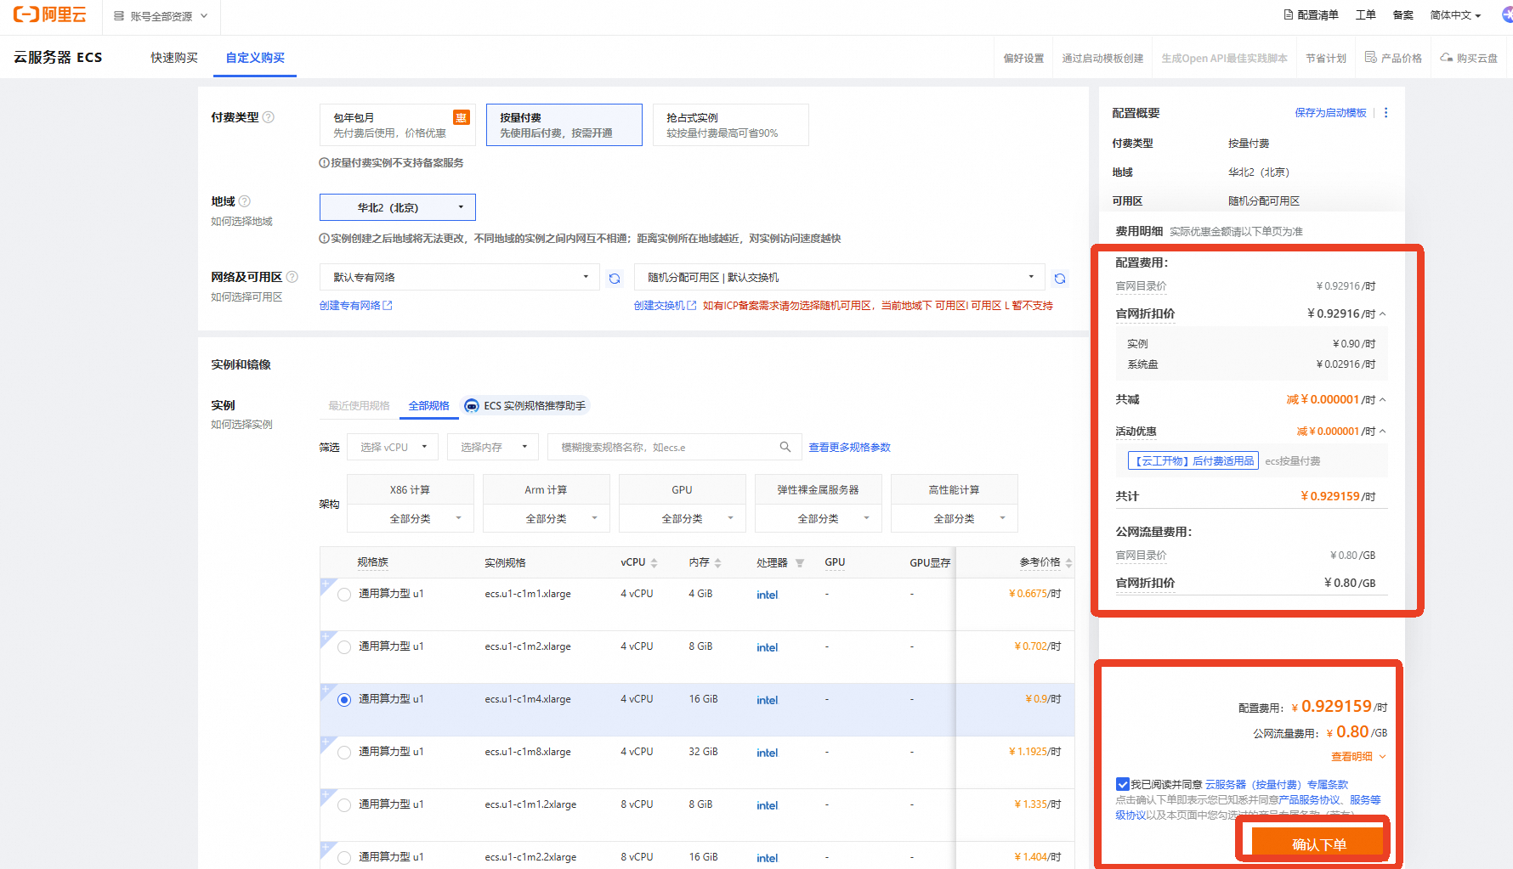
Task: Open the ECS spec recommendation assistant
Action: tap(525, 406)
